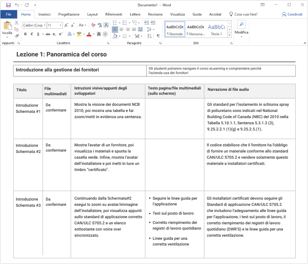Toggle the phonetic guide button

[99, 25]
